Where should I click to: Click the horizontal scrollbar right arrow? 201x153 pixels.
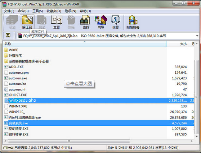pyautogui.click(x=192, y=141)
